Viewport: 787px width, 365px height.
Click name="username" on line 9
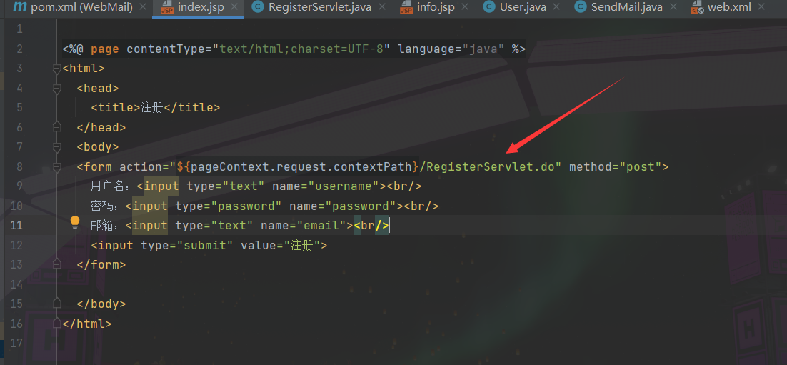[x=325, y=186]
